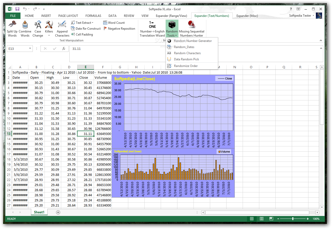Viewport: 332px width, 229px height.
Task: Click the Case Change tool
Action: (38, 29)
